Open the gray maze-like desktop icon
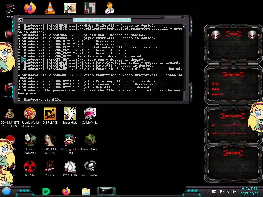This screenshot has height=197, width=263. 90,8
